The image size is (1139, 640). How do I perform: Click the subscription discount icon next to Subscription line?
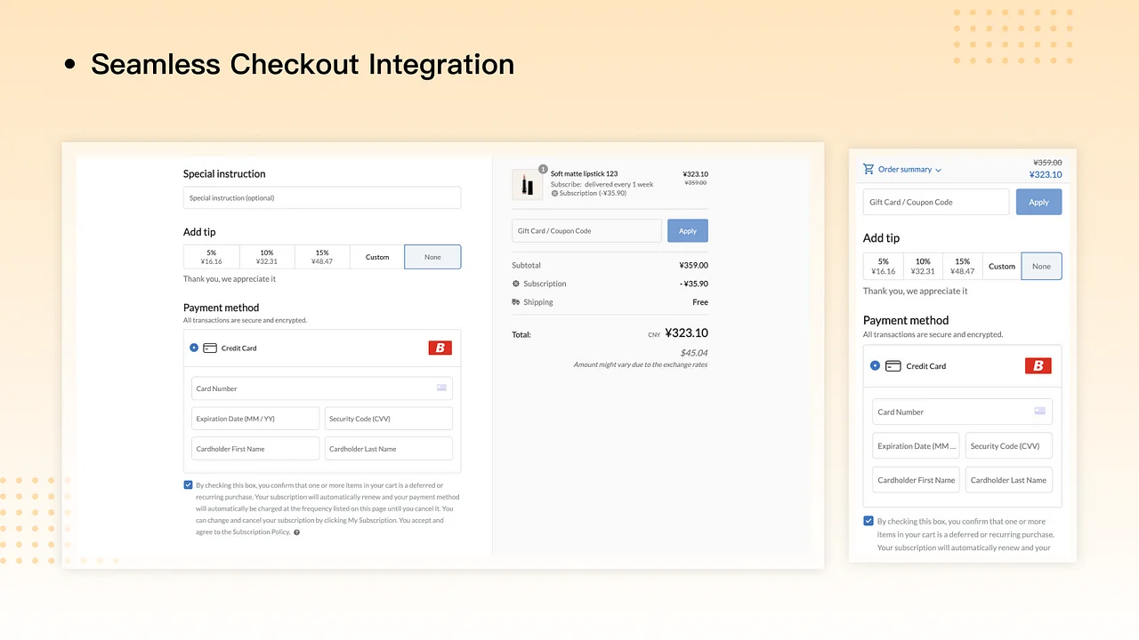(516, 284)
